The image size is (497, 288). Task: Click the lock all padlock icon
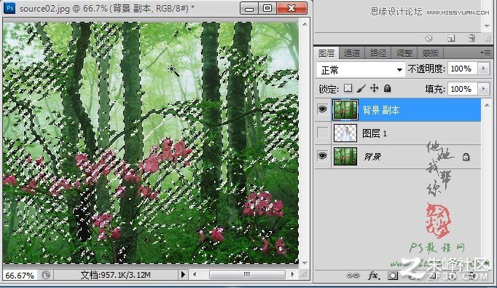(387, 88)
